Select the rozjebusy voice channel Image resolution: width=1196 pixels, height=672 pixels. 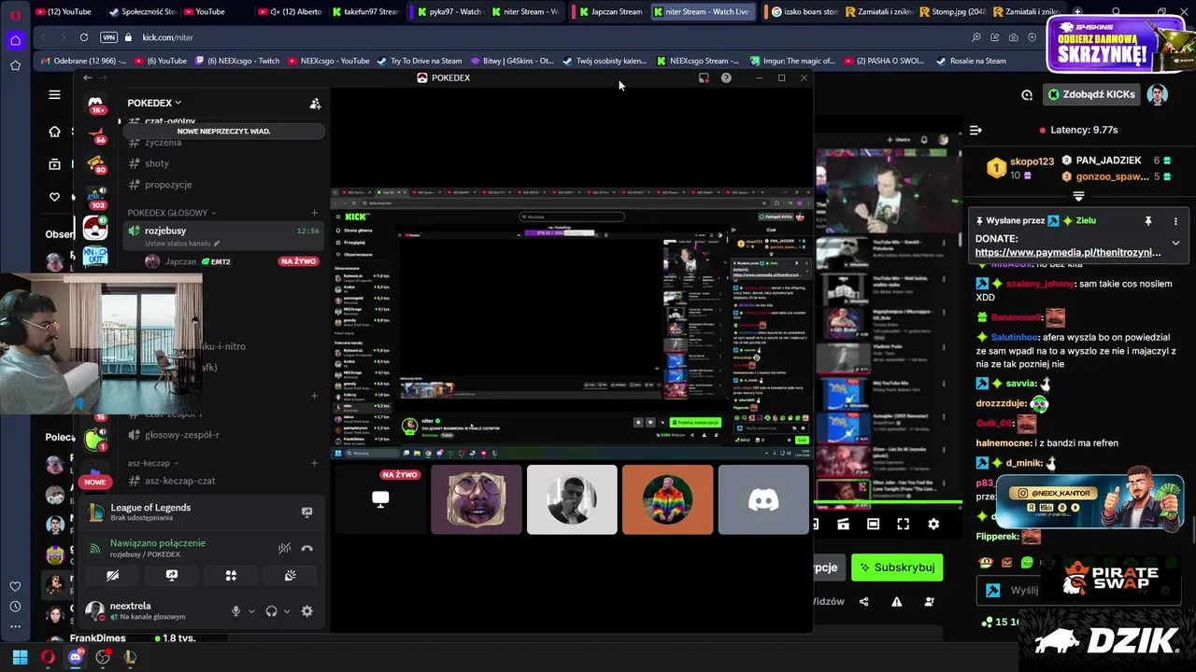(224, 235)
